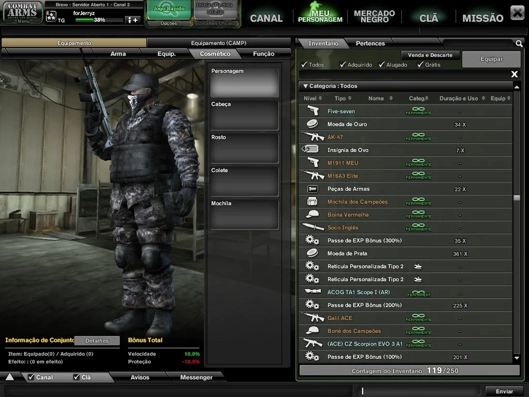Click the Moeda de Prata coin icon
The height and width of the screenshot is (397, 529).
coord(313,253)
